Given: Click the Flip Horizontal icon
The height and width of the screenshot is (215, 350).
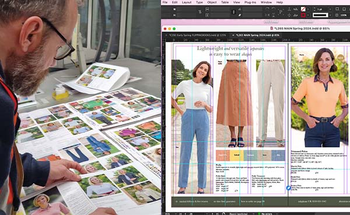Looking at the screenshot, I should 267,15.
